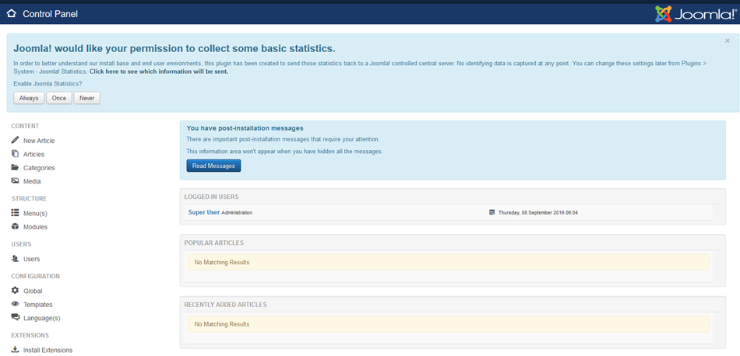740x356 pixels.
Task: Click the Templates eye icon
Action: point(15,305)
